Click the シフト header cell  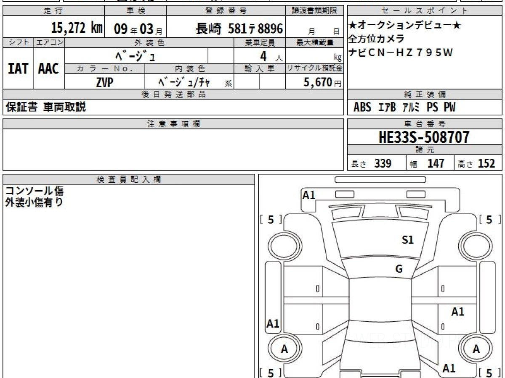(x=18, y=42)
